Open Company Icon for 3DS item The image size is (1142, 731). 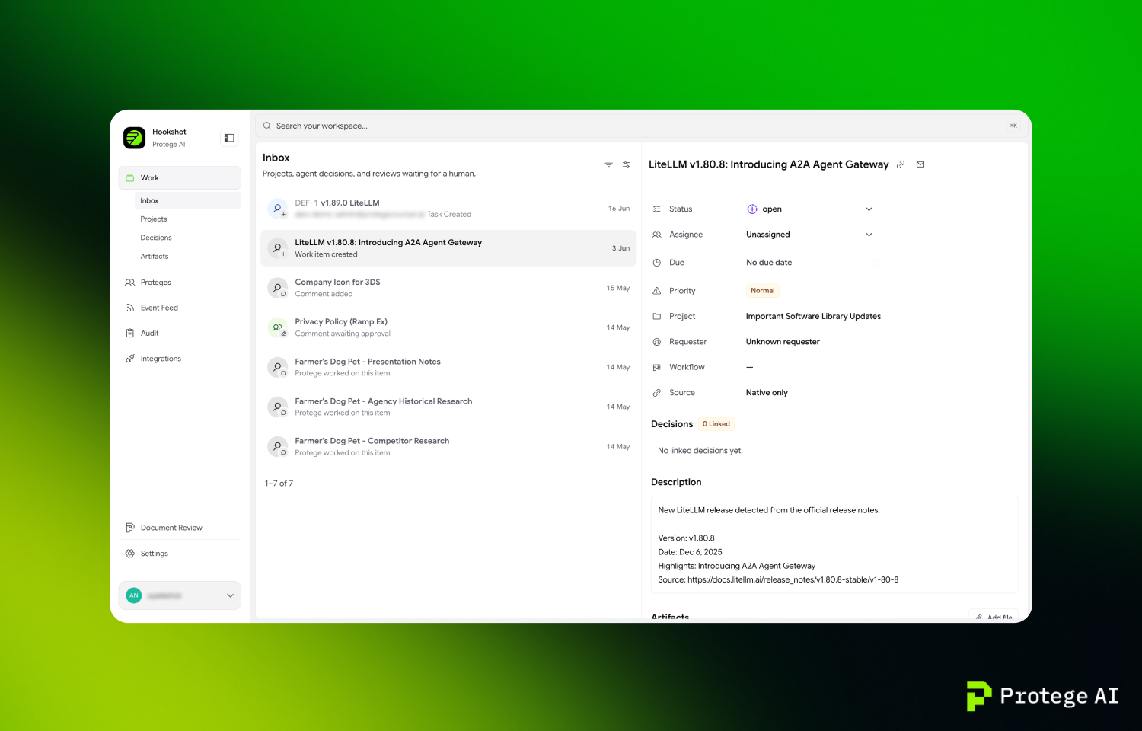coord(448,288)
